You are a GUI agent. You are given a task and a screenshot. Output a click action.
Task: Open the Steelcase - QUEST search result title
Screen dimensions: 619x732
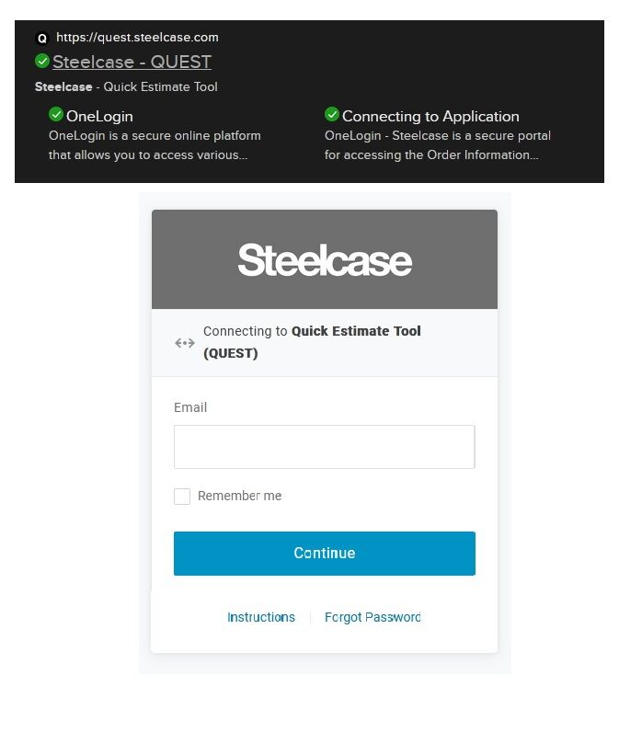point(132,62)
